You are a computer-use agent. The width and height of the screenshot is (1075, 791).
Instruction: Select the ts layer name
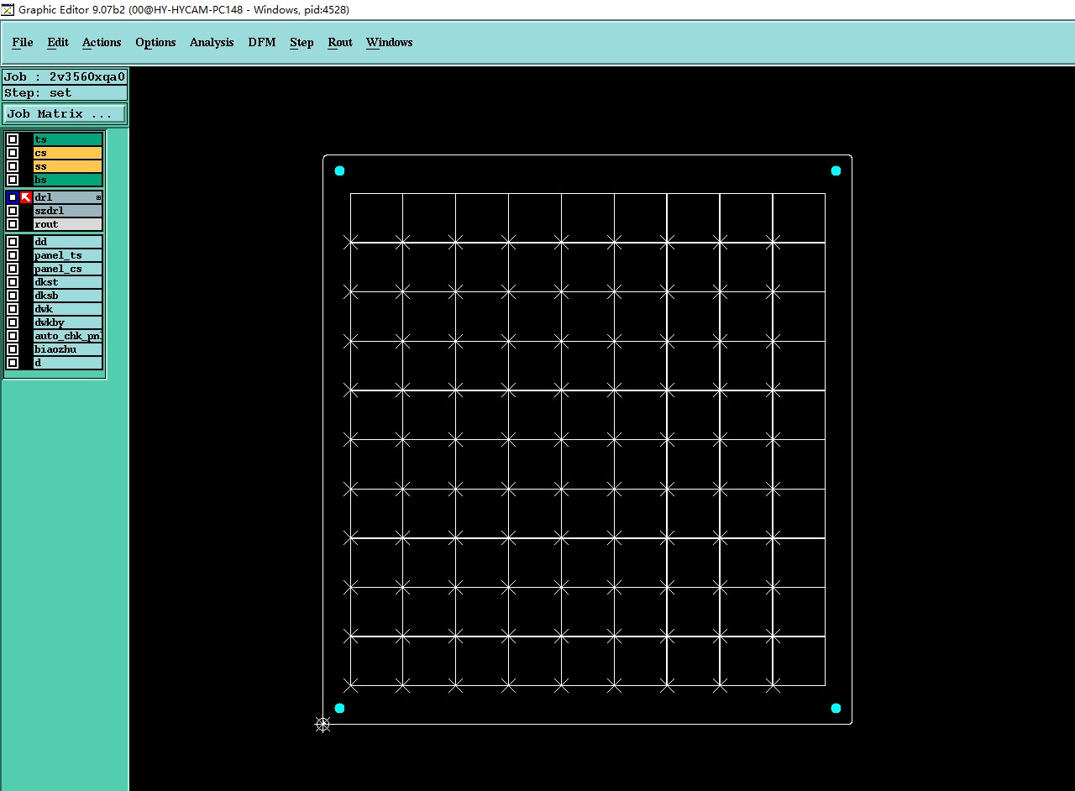pyautogui.click(x=68, y=139)
